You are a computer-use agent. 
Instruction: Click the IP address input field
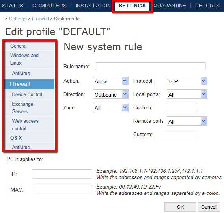coord(62,174)
